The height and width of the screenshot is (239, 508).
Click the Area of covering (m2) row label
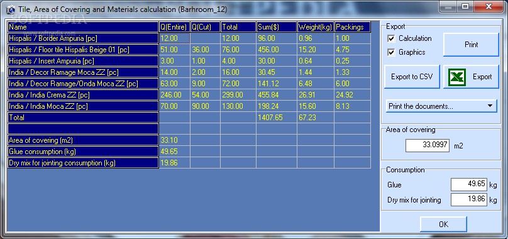pyautogui.click(x=83, y=140)
